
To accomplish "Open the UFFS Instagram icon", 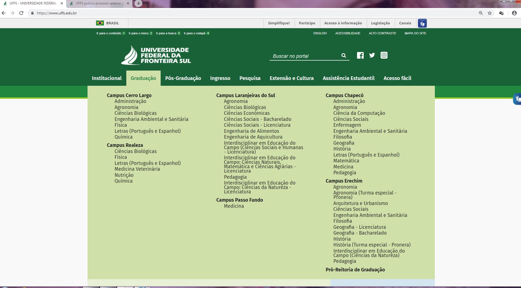I will click(x=384, y=55).
